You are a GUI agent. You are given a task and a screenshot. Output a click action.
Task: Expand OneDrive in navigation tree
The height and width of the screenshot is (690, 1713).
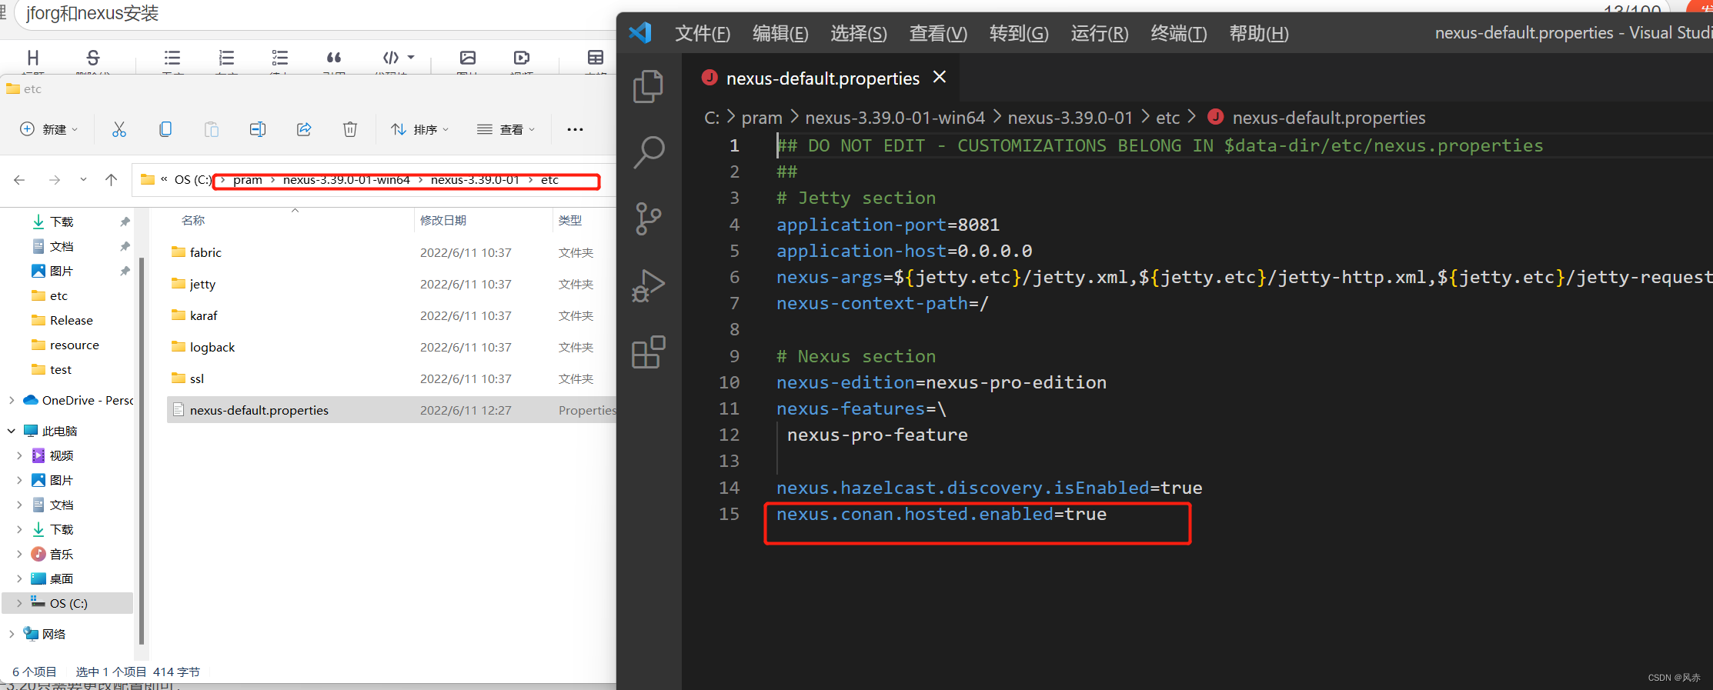pos(12,400)
